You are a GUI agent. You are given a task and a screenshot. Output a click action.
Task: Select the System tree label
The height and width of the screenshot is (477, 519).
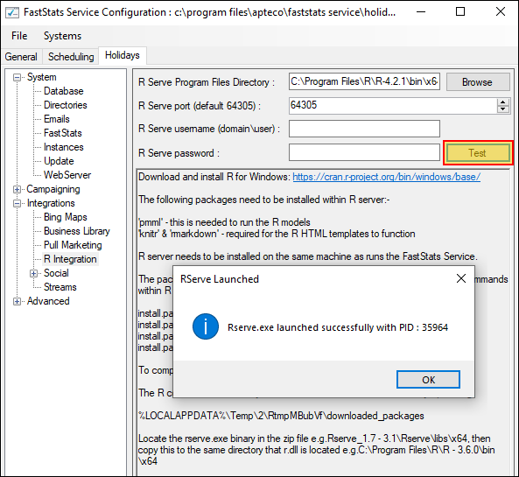(42, 77)
